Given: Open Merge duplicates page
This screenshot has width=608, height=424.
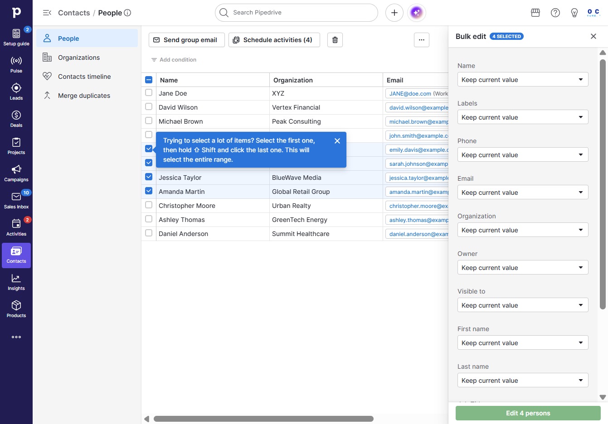Looking at the screenshot, I should pyautogui.click(x=87, y=96).
